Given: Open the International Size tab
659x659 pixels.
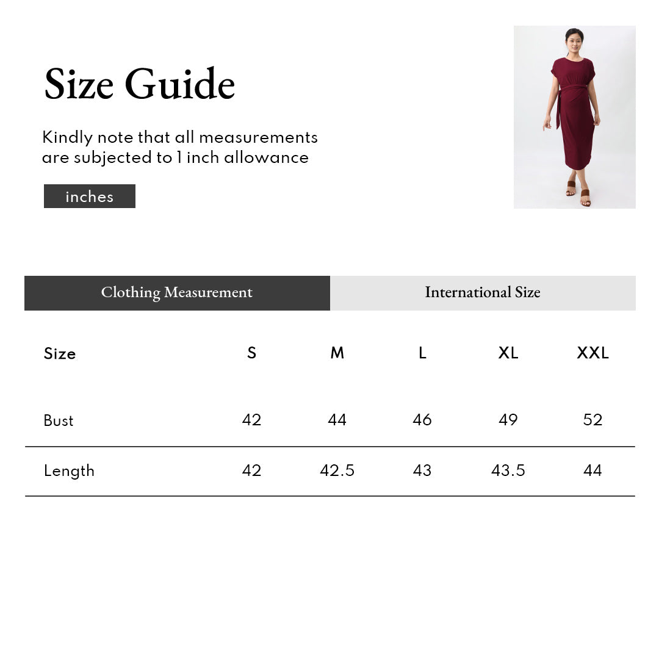Looking at the screenshot, I should tap(483, 293).
